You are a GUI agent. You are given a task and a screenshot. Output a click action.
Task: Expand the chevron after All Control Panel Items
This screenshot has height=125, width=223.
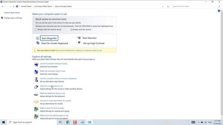53,6
